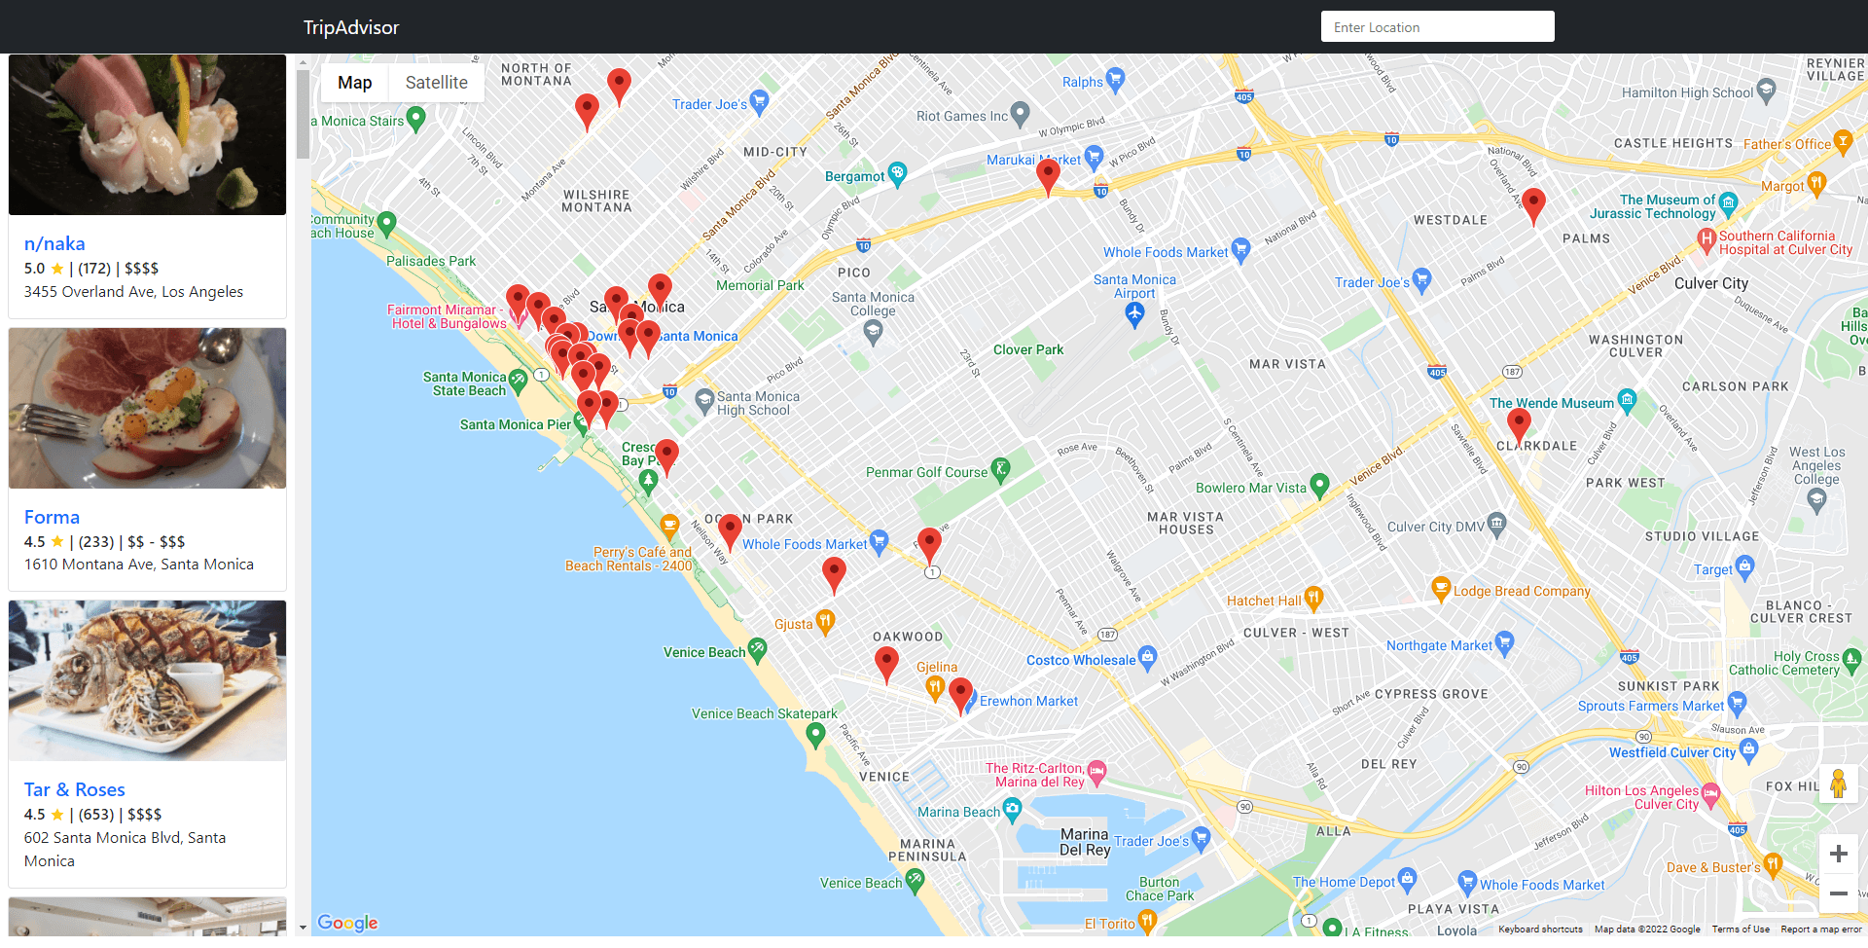
Task: Open Keyboard shortcuts link on map
Action: (1540, 930)
